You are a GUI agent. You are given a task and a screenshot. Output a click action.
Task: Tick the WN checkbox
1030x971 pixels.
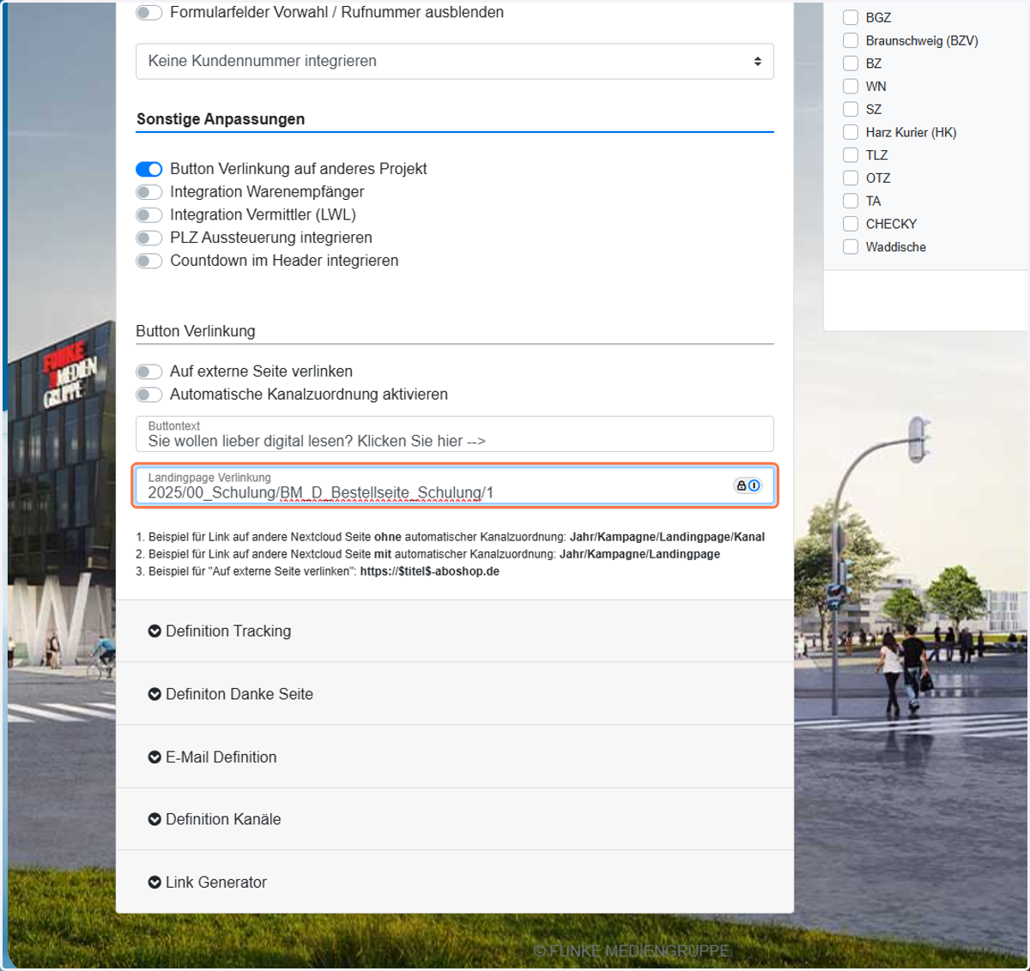tap(851, 86)
